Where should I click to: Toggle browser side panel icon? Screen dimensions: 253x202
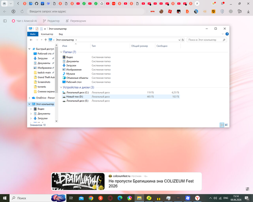5,21
